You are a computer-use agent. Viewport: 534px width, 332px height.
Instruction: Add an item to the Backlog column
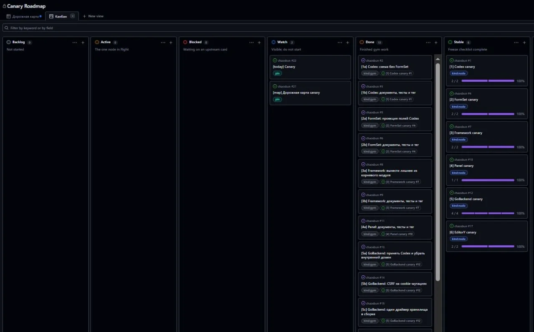(83, 42)
